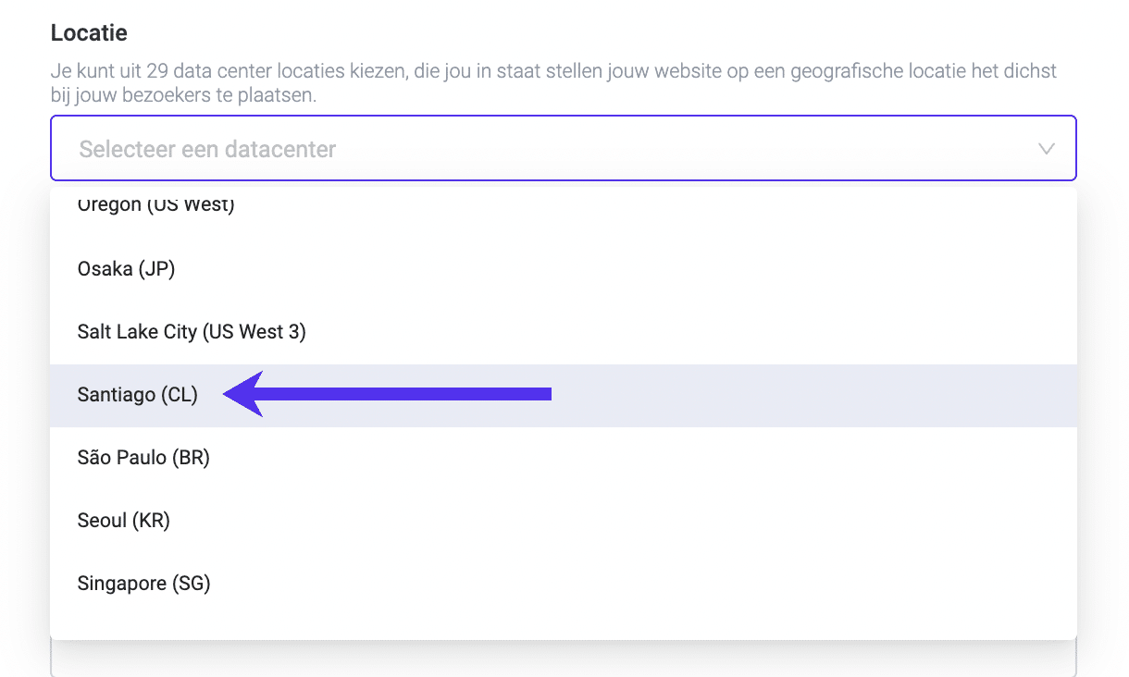Click the Locatie section heading
The height and width of the screenshot is (677, 1129).
(89, 32)
